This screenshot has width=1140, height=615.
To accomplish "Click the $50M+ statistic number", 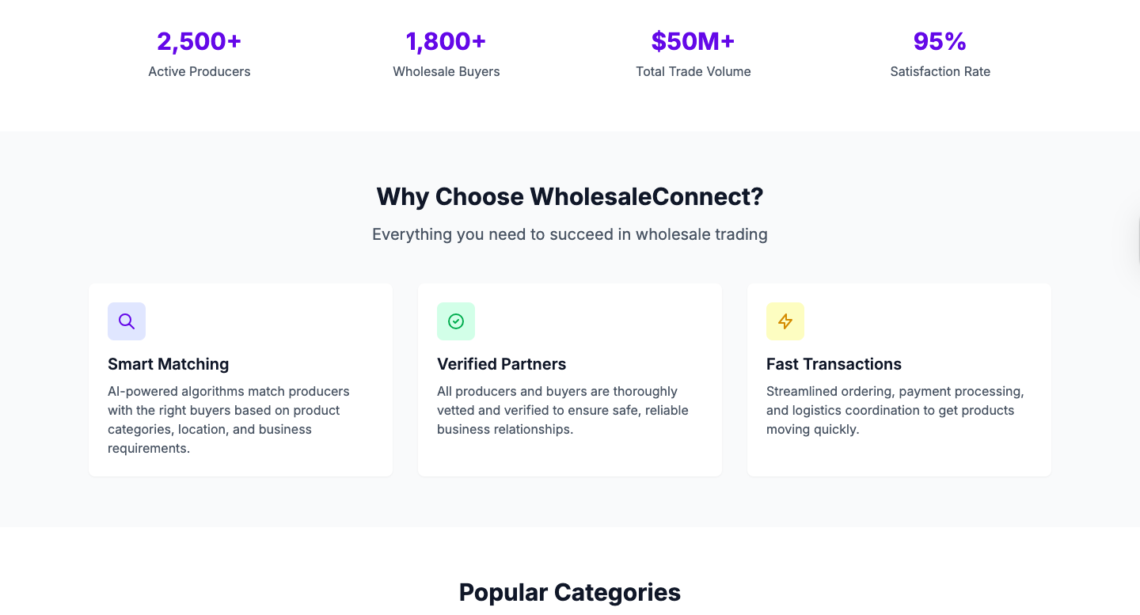I will (693, 41).
